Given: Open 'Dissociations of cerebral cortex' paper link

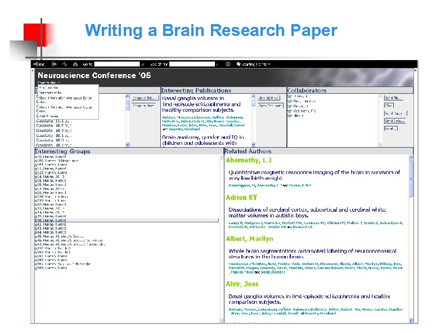Looking at the screenshot, I should point(307,213).
